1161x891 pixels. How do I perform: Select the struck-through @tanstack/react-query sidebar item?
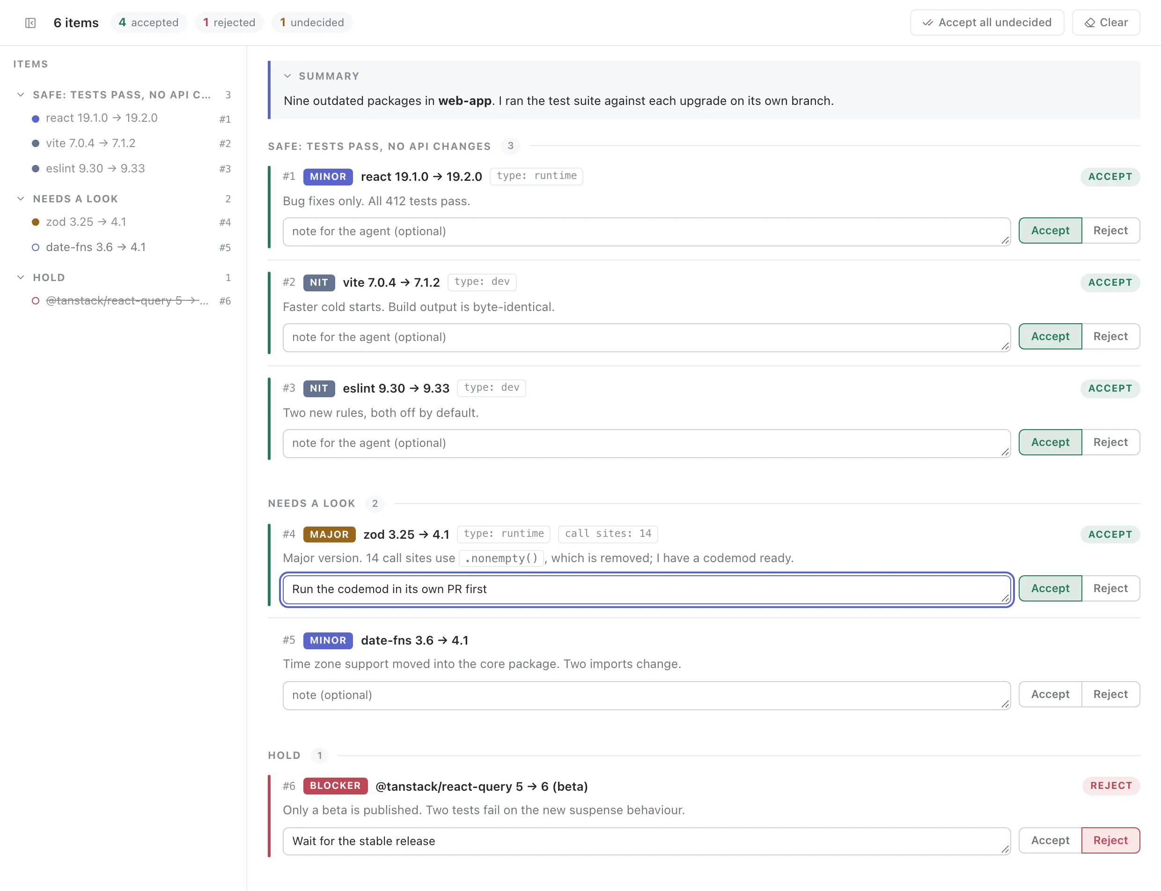click(x=131, y=301)
